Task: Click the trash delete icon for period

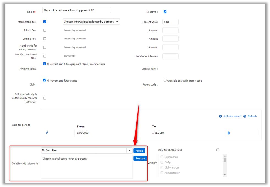Action: 228,133
